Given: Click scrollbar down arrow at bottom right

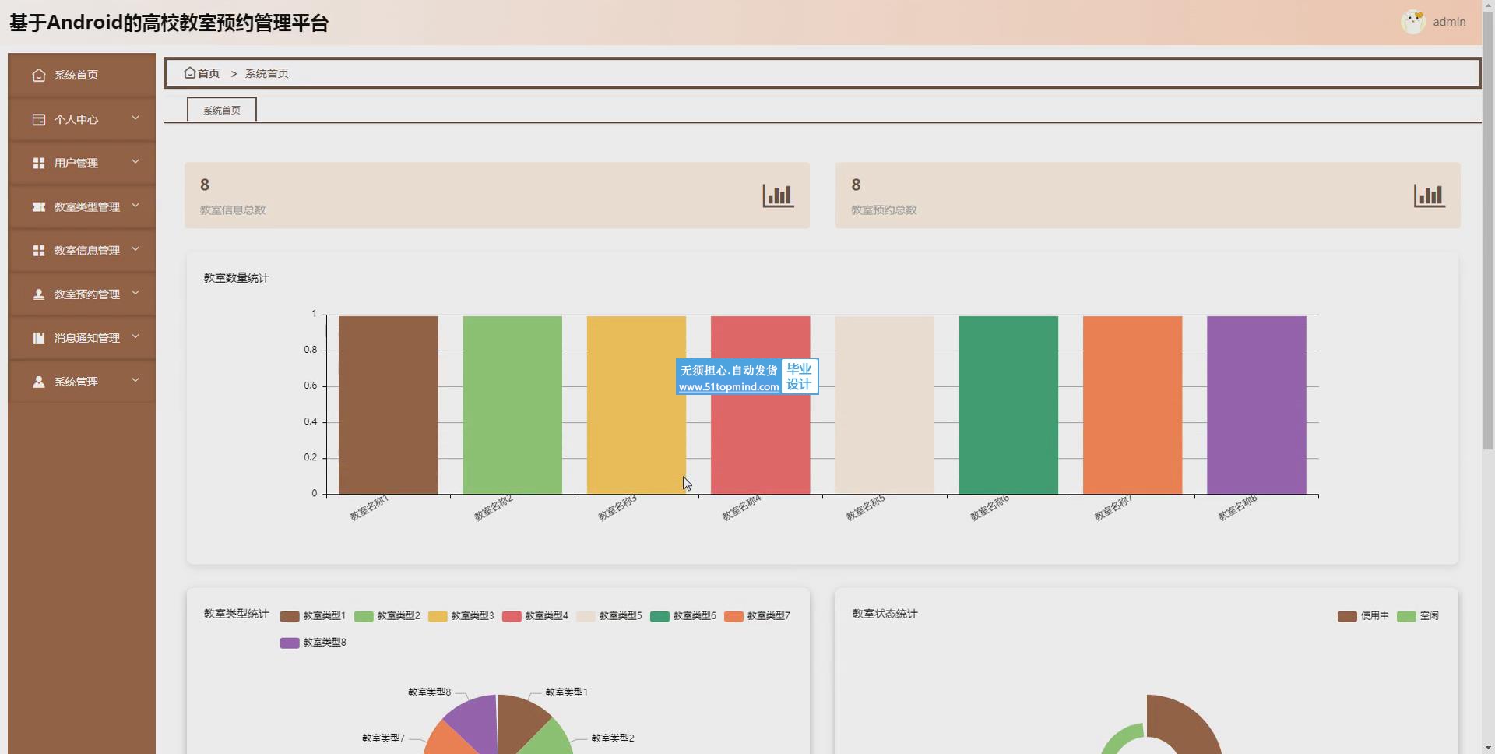Looking at the screenshot, I should [x=1488, y=748].
